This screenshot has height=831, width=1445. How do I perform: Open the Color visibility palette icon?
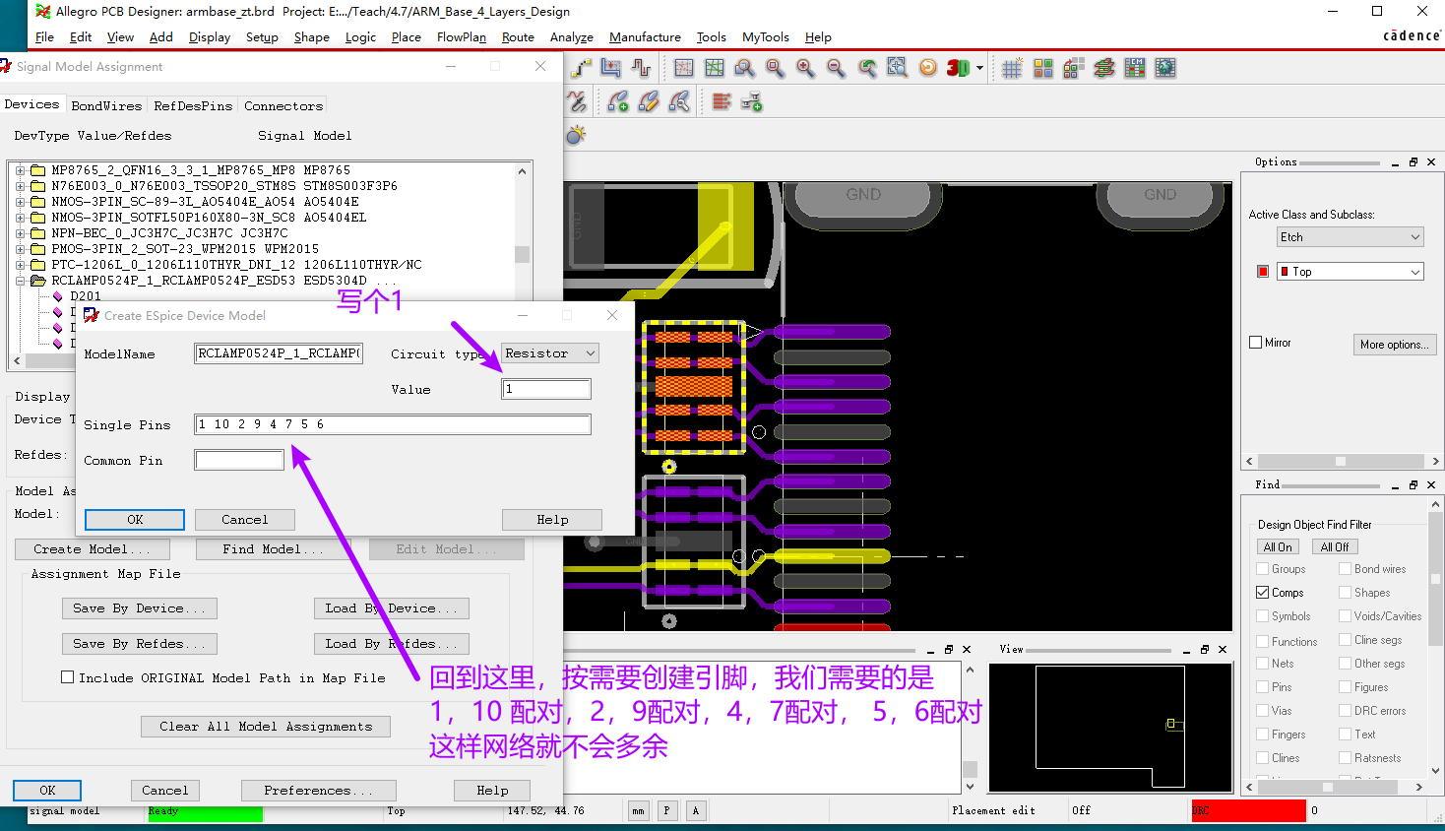pos(1043,68)
